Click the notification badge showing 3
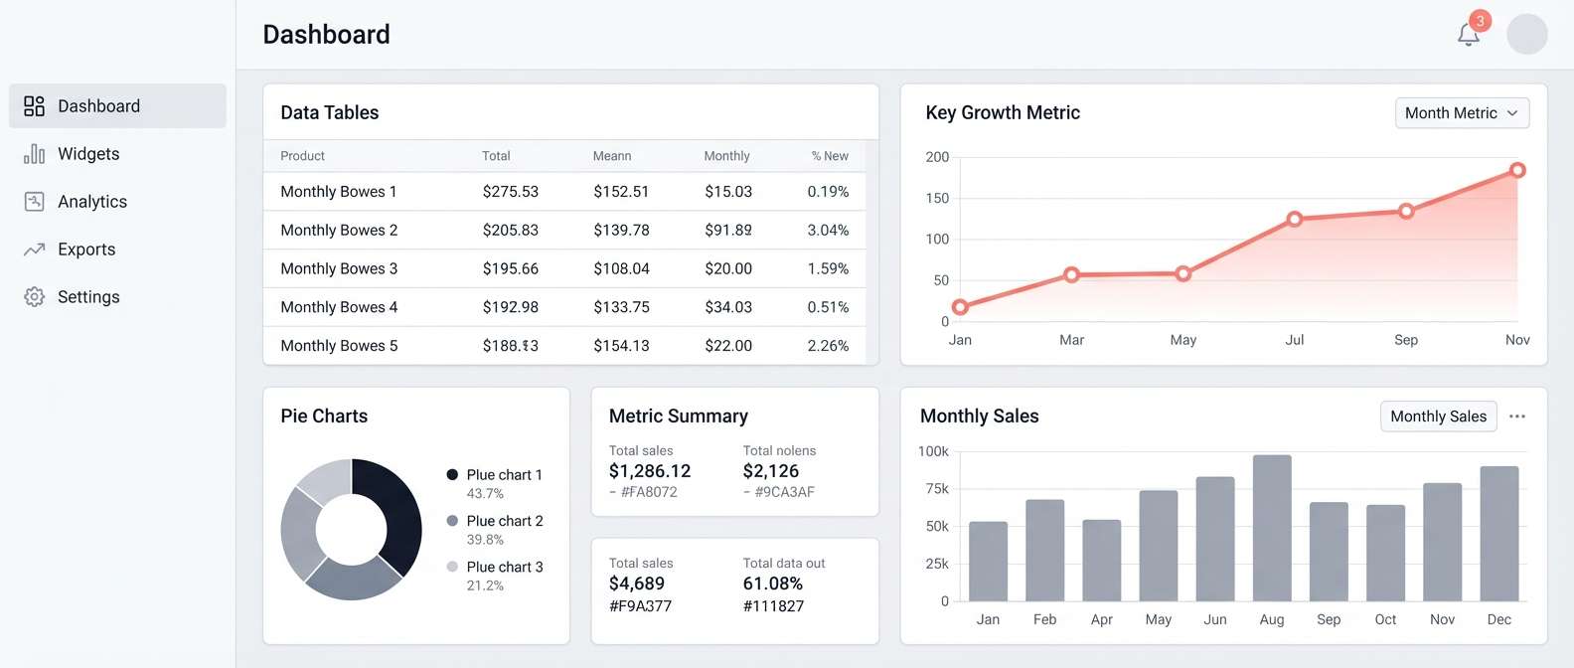Image resolution: width=1574 pixels, height=668 pixels. [1480, 20]
